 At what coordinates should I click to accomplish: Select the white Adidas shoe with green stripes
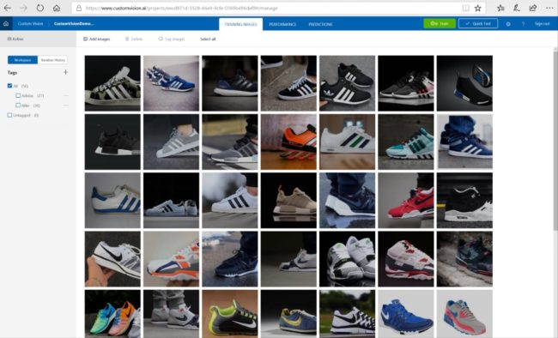tap(347, 142)
